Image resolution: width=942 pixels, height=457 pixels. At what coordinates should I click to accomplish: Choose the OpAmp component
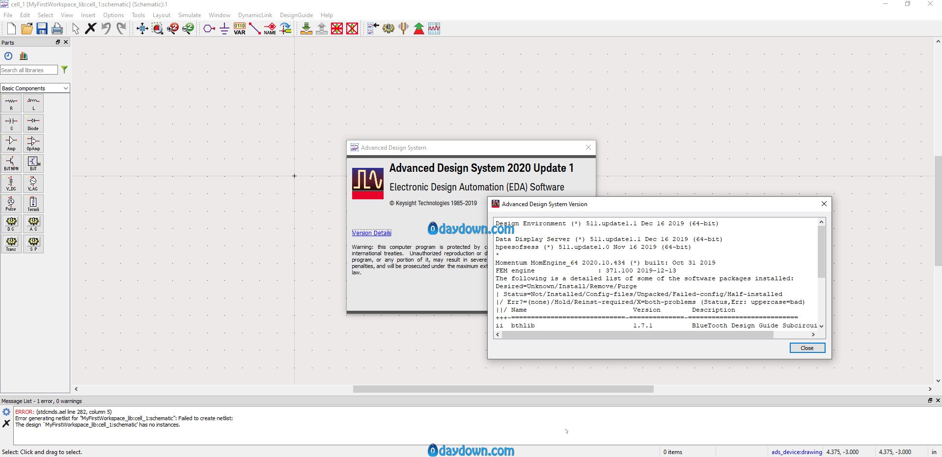coord(33,143)
